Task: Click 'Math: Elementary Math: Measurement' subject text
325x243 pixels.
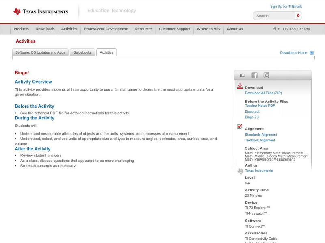Action: point(274,153)
